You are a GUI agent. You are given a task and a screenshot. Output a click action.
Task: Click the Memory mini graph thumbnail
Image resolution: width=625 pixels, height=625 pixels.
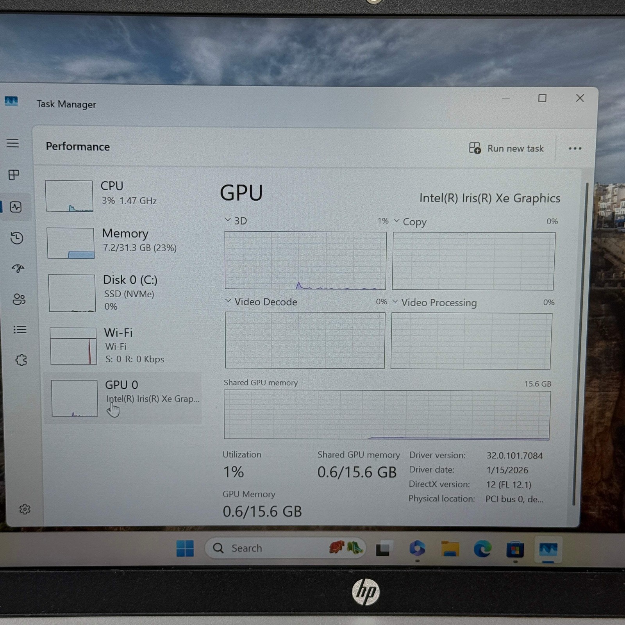click(71, 243)
